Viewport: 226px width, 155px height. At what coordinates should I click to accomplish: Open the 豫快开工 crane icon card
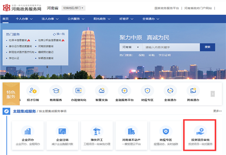point(97,135)
